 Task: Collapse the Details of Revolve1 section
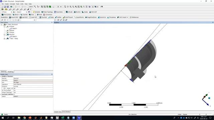click(1, 76)
